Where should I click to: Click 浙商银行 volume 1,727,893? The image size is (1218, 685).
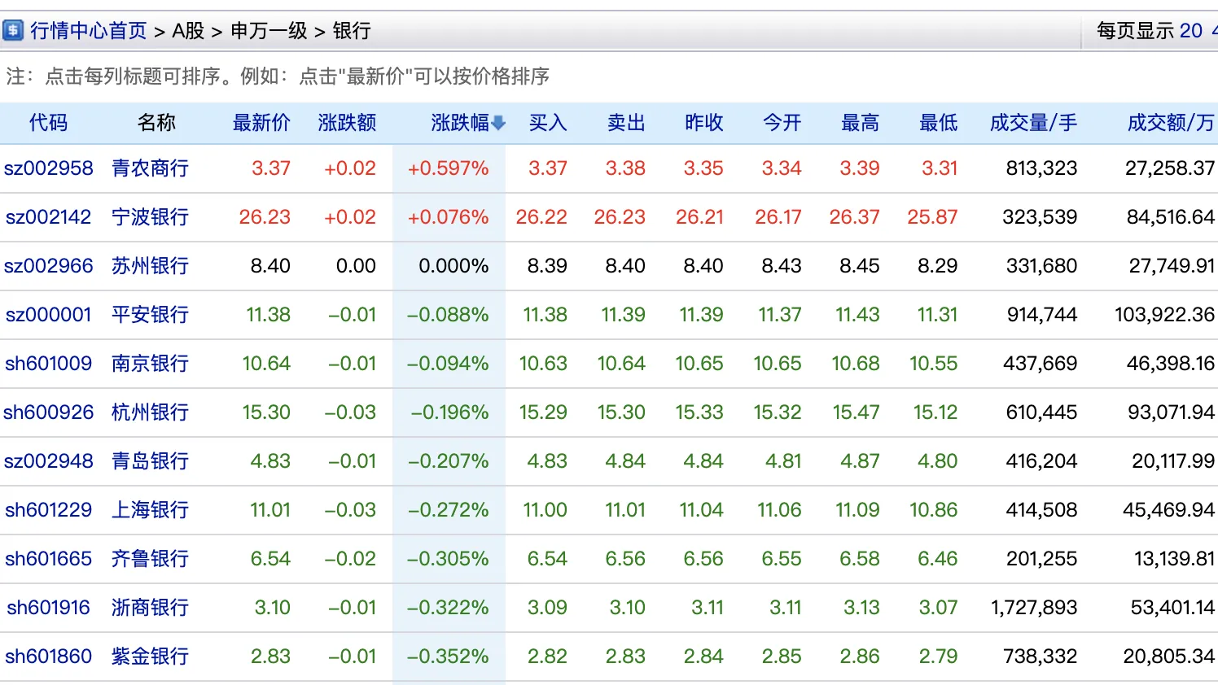[x=1034, y=608]
